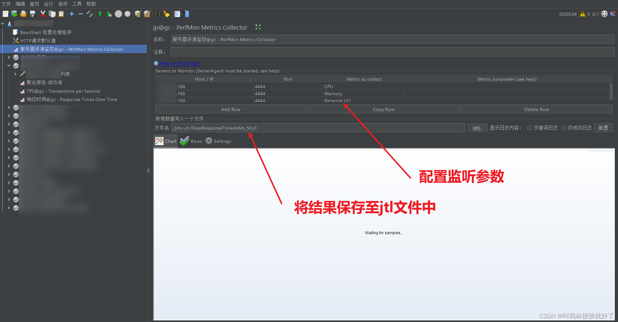The image size is (618, 322).
Task: Open the Help on this plugin link
Action: coord(180,63)
